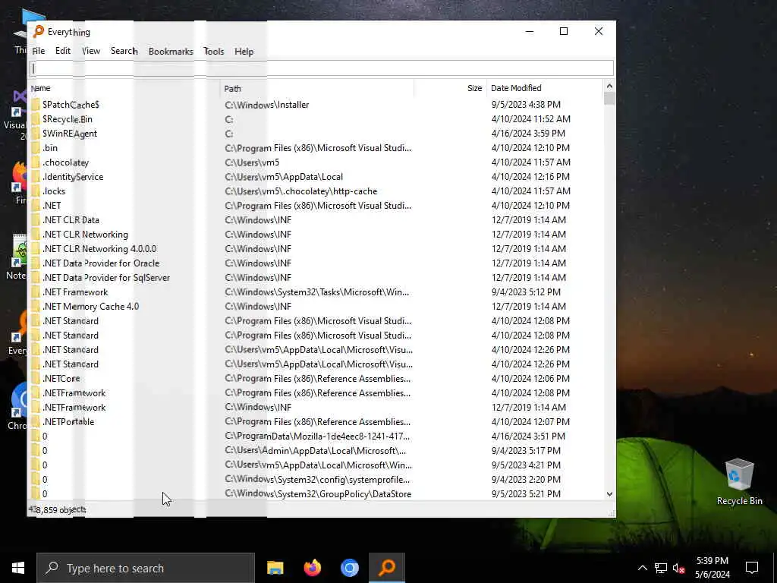Click the date 9/4/2023 2:20 PM

click(x=526, y=480)
